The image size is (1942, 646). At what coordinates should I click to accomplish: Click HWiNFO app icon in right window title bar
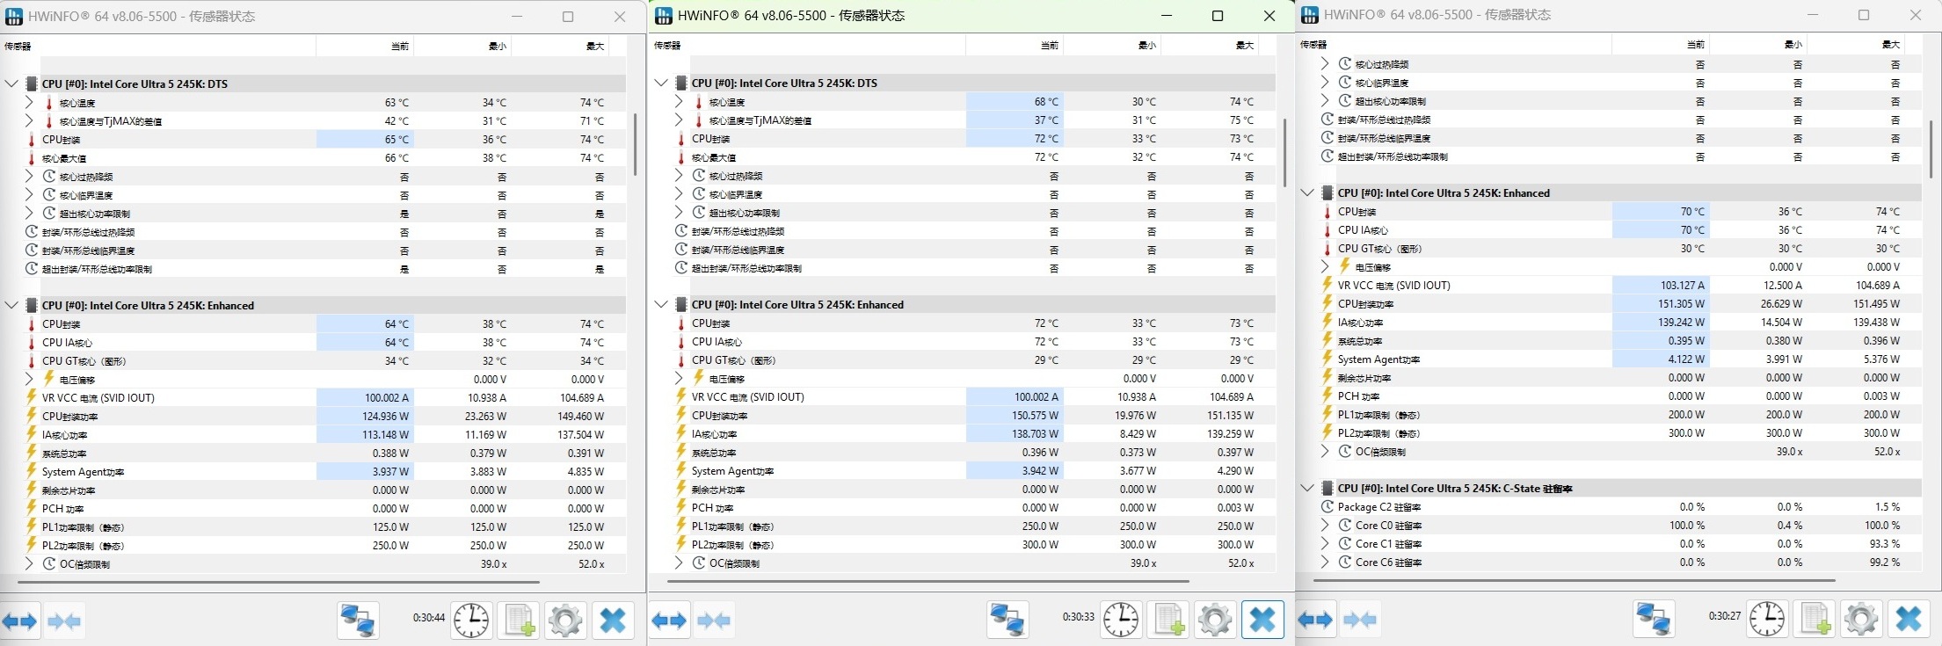[x=1310, y=15]
